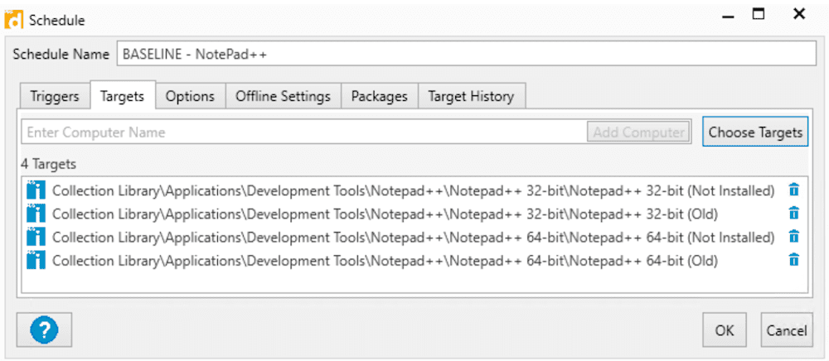Cancel the schedule dialog
The width and height of the screenshot is (829, 361).
pos(787,330)
